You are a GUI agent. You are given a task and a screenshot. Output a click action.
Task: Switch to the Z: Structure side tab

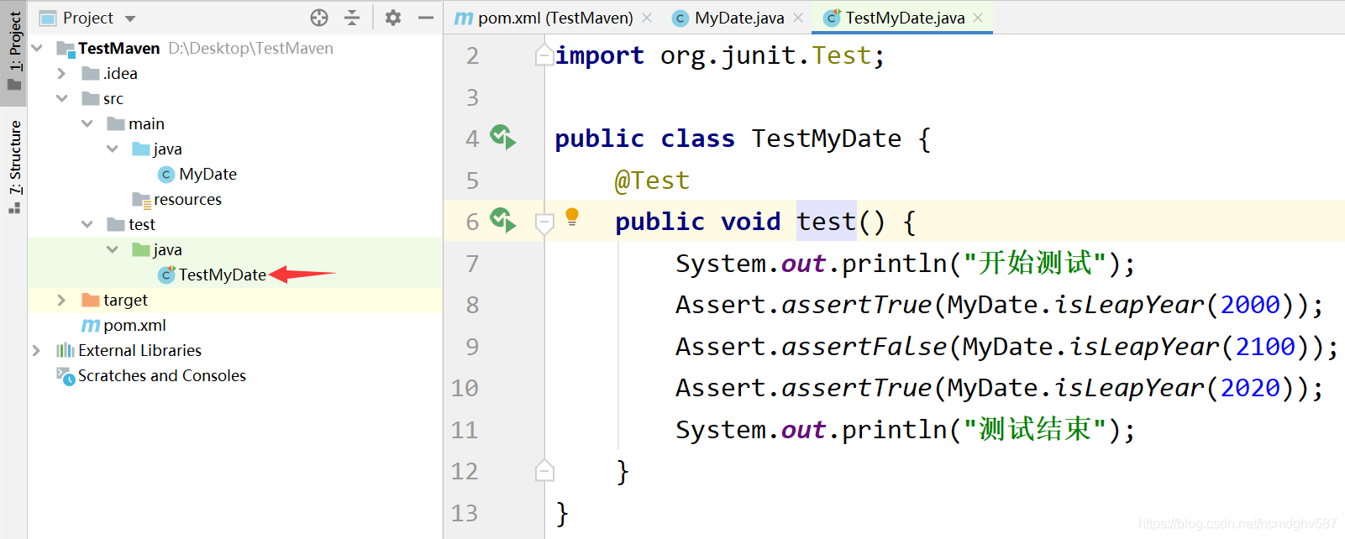(14, 166)
